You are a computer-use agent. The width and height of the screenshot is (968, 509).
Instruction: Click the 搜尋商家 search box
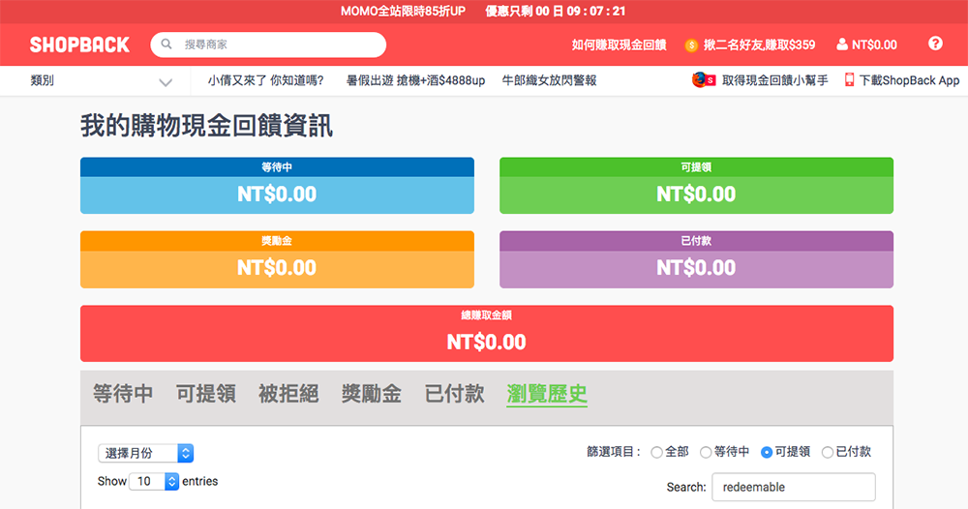(276, 45)
